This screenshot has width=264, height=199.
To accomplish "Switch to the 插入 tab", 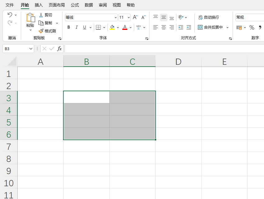I will point(39,5).
